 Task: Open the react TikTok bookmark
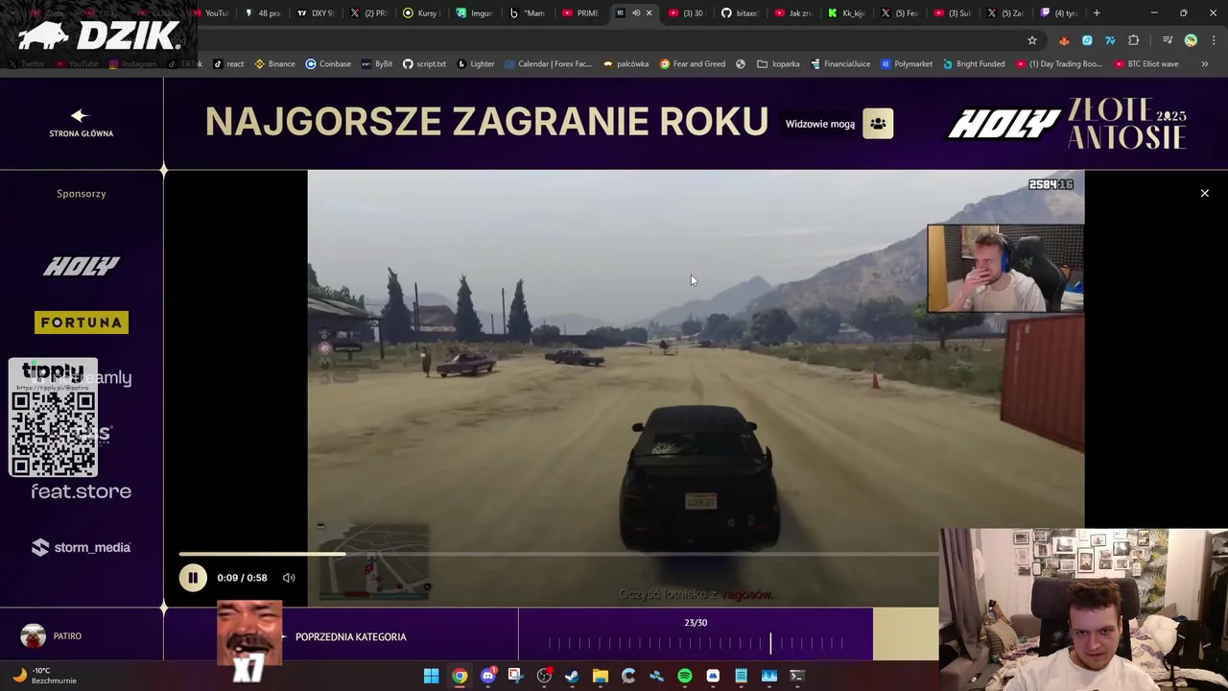coord(228,64)
